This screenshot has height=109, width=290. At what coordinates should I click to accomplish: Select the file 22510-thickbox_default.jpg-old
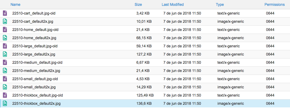click(37, 95)
